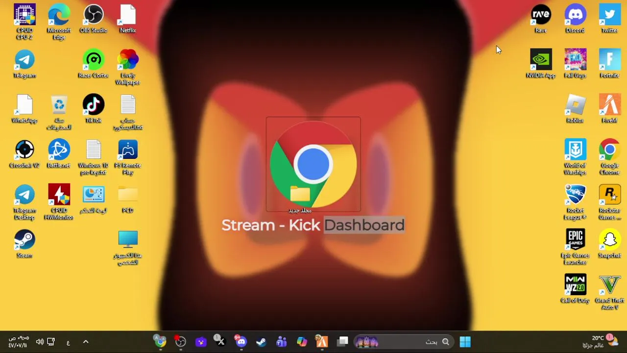Launch Google Chrome desktop shortcut
Viewport: 627px width, 353px height.
pos(609,158)
